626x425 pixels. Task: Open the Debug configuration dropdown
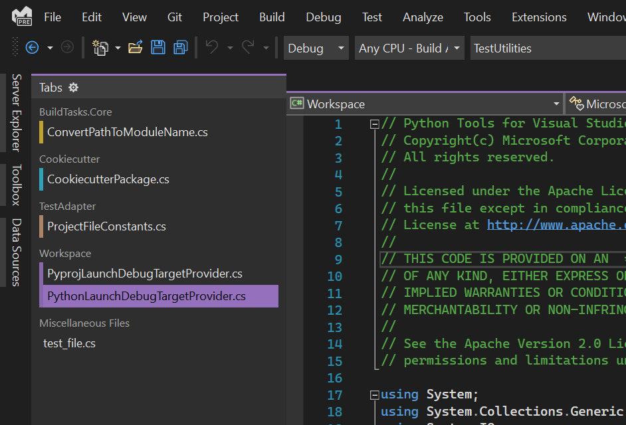point(316,48)
